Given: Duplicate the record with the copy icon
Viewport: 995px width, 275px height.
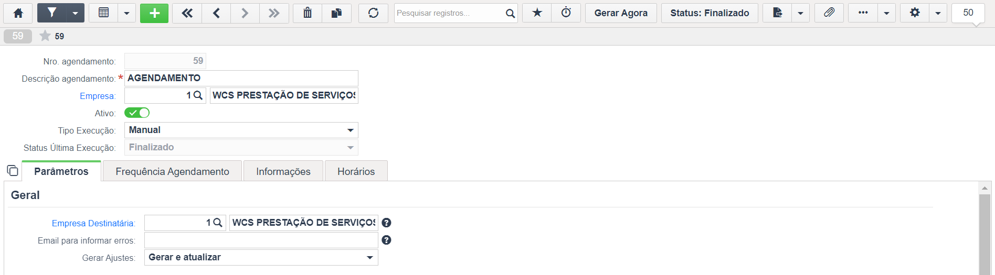Looking at the screenshot, I should pos(336,13).
